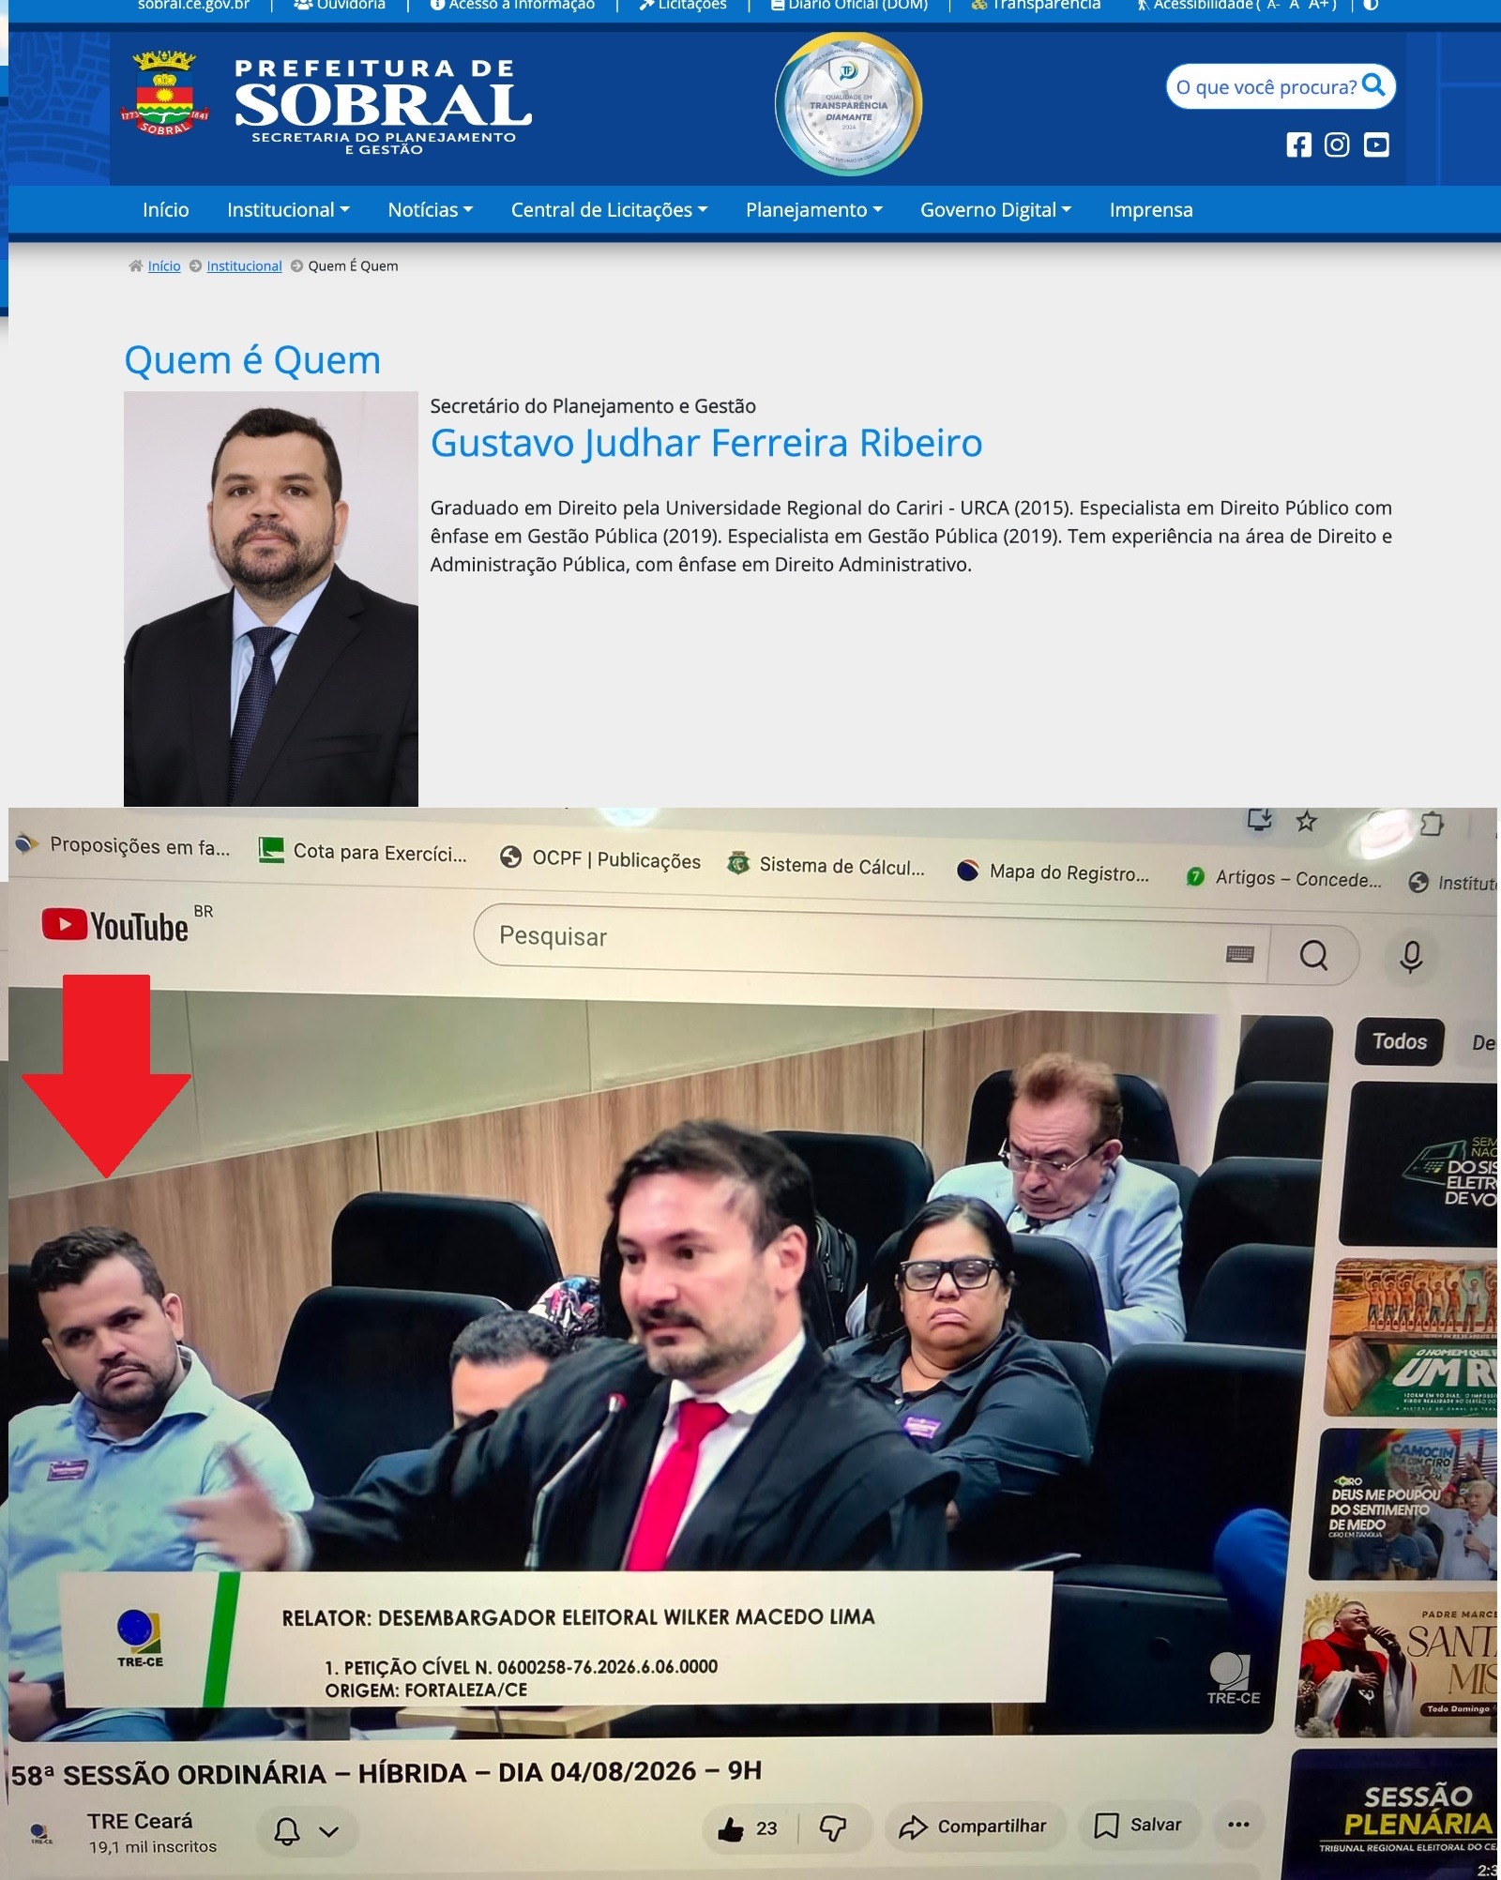The width and height of the screenshot is (1501, 1880).
Task: Open Transparência in the top bar
Action: click(1036, 5)
